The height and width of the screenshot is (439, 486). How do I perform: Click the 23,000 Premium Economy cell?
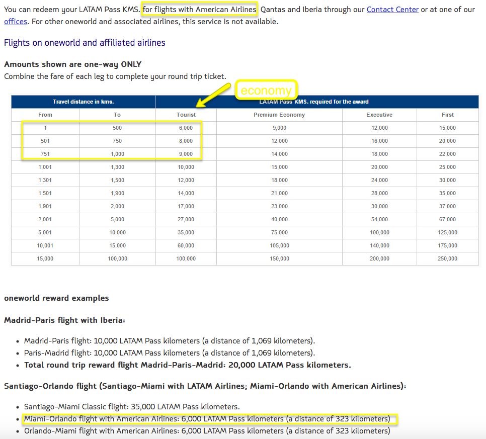279,206
